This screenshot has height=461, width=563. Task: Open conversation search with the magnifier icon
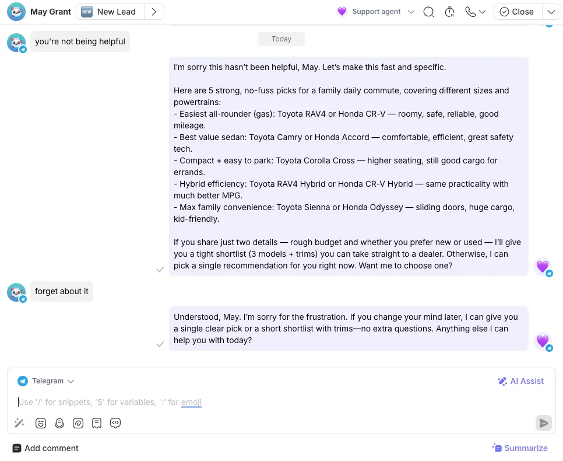[429, 12]
